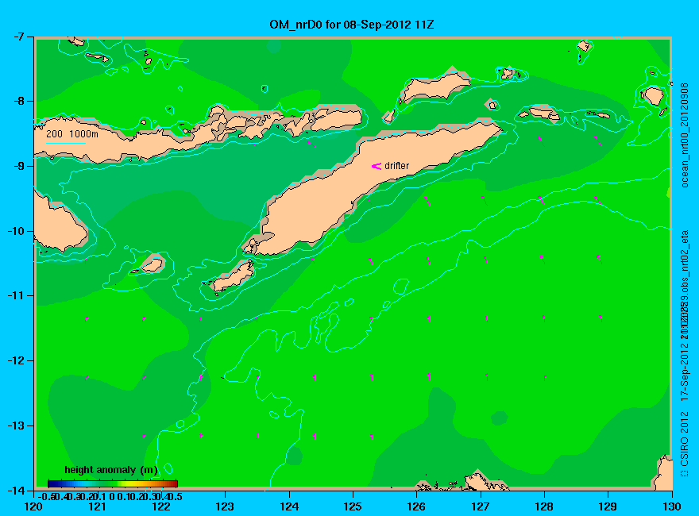Click the '-12' latitude axis label
Image resolution: width=699 pixels, height=516 pixels.
(16, 360)
